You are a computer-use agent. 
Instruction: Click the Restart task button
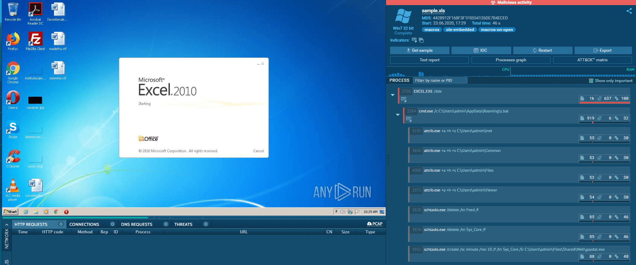pyautogui.click(x=543, y=50)
